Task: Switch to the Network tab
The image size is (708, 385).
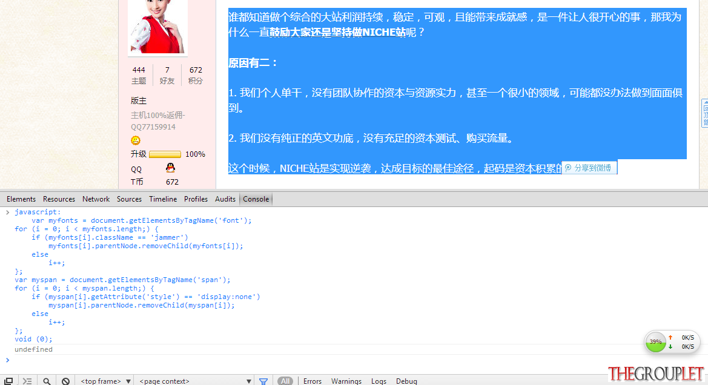Action: point(96,199)
